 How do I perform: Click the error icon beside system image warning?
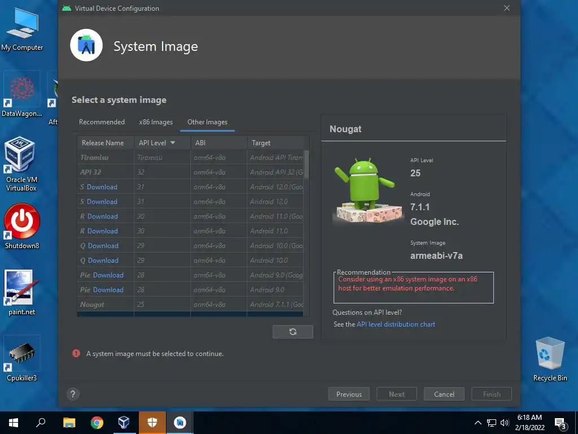pyautogui.click(x=76, y=354)
